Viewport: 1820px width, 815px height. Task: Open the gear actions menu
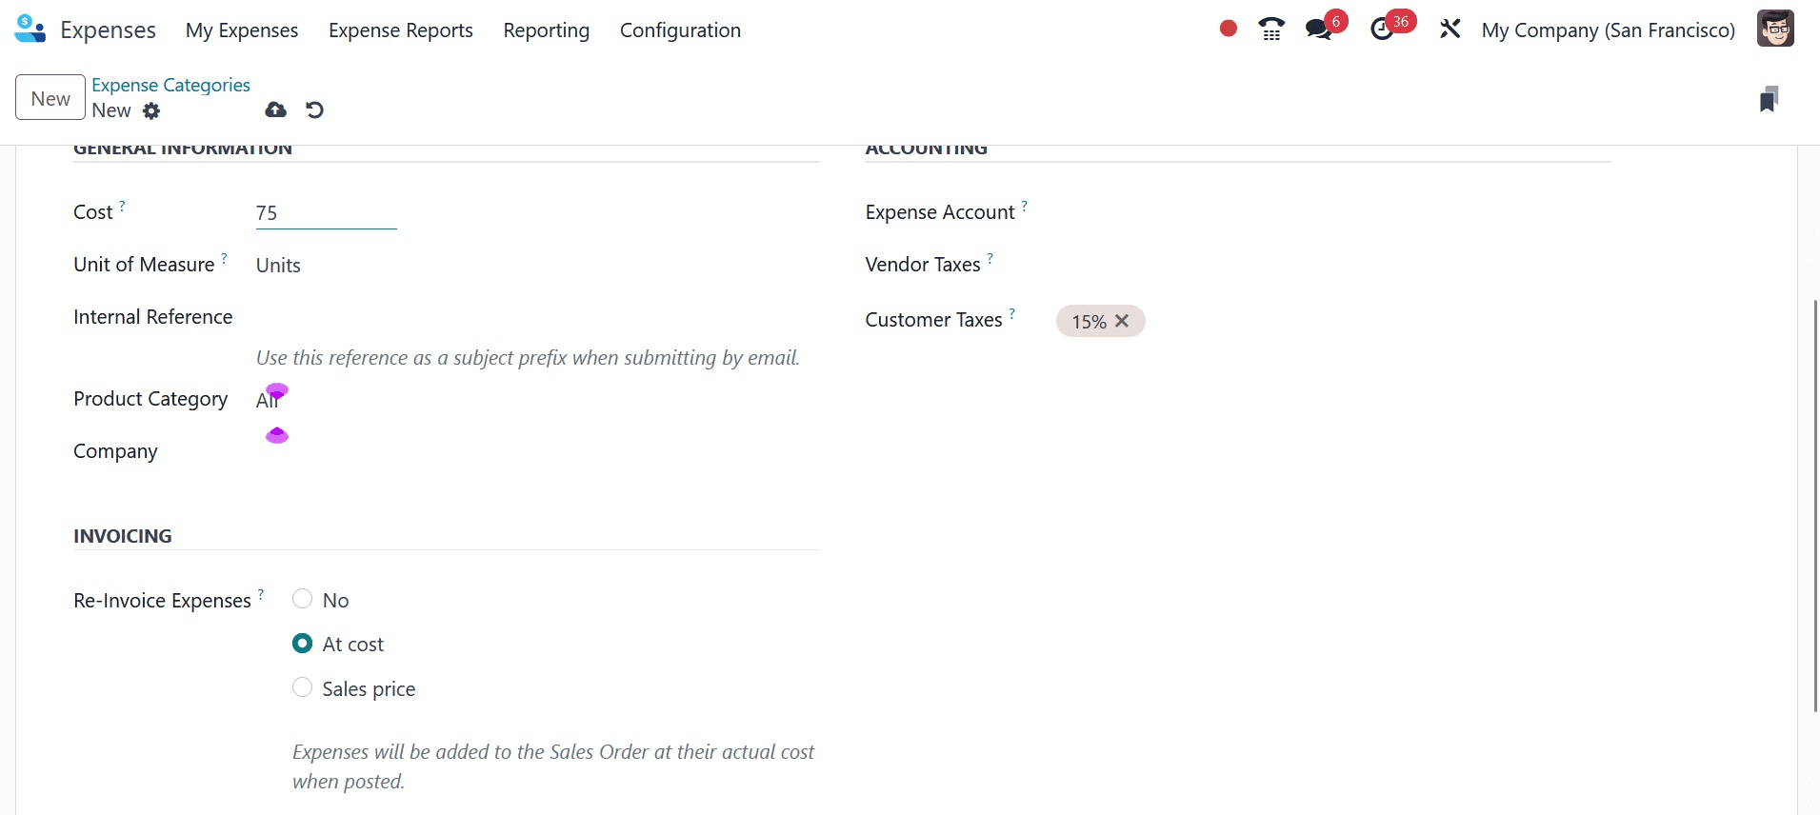[x=151, y=110]
